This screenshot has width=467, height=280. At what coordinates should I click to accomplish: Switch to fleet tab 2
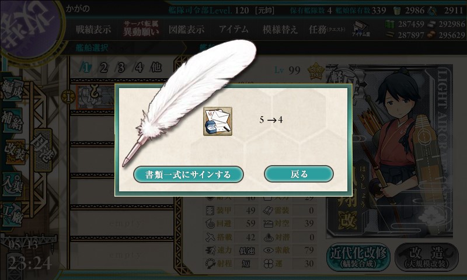point(103,68)
